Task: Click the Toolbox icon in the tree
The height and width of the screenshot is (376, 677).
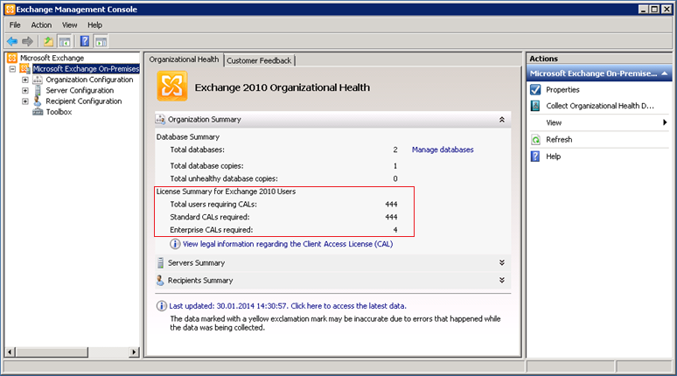Action: pos(38,112)
